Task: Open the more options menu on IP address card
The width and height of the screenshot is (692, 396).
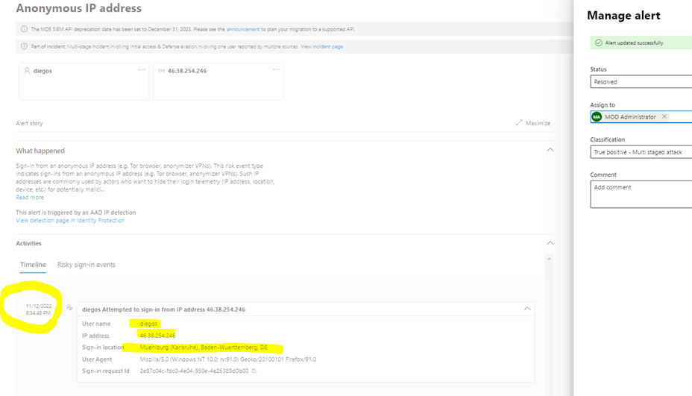Action: pos(276,70)
